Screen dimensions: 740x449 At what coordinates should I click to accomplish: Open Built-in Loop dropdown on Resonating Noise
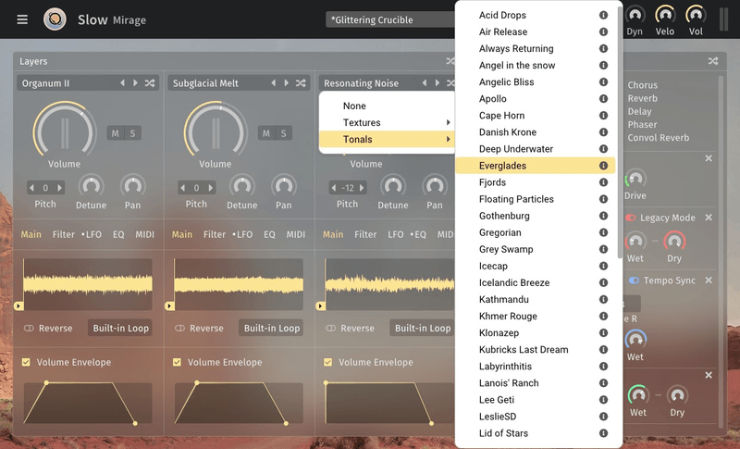click(x=422, y=328)
